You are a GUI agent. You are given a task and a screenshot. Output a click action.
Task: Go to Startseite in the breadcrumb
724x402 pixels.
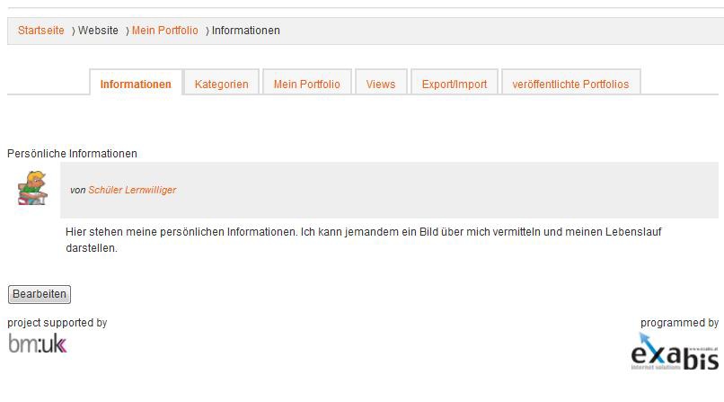pos(41,31)
